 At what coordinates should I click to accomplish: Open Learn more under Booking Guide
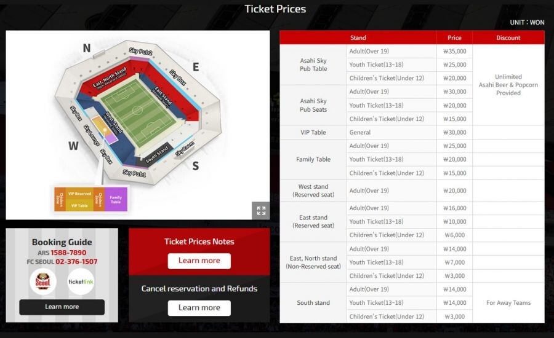[62, 307]
